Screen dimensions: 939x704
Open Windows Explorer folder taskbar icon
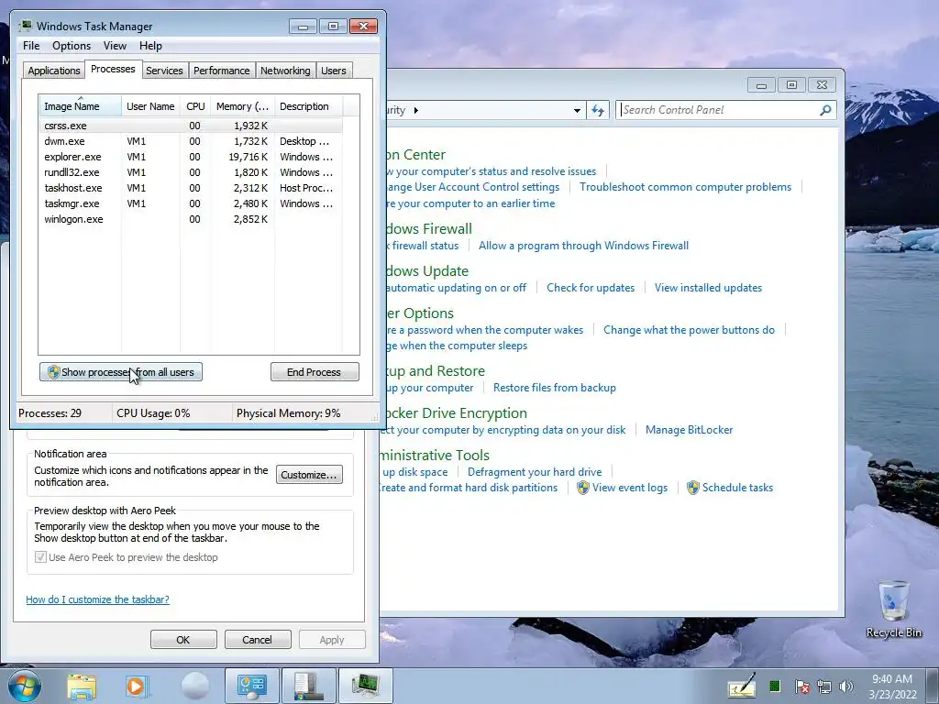coord(82,687)
